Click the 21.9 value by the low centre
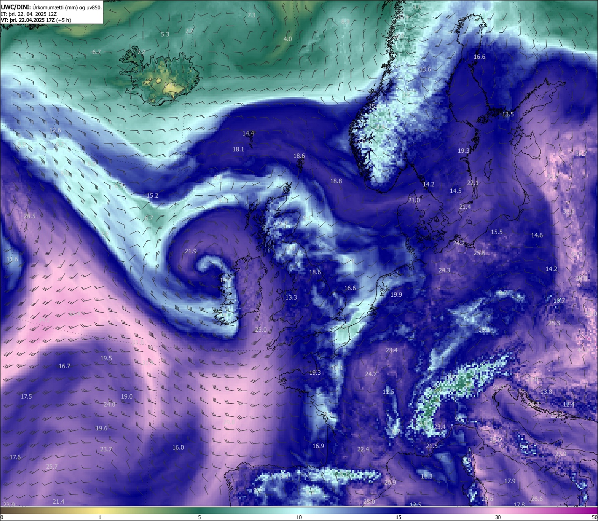 click(191, 251)
